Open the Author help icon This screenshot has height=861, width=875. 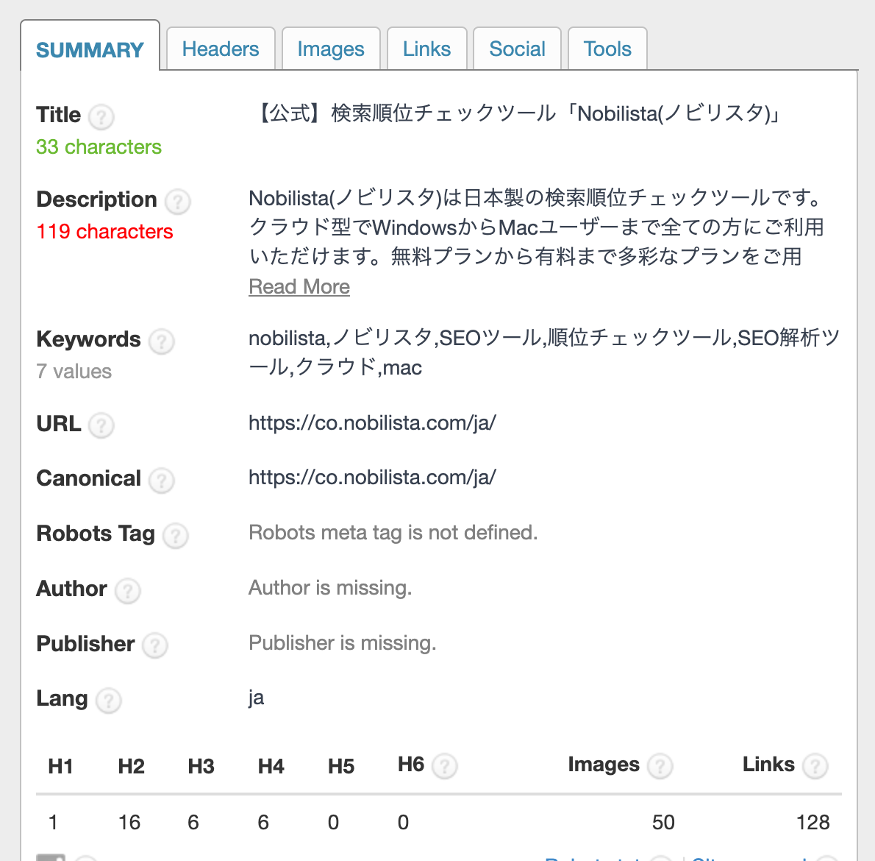(x=127, y=591)
